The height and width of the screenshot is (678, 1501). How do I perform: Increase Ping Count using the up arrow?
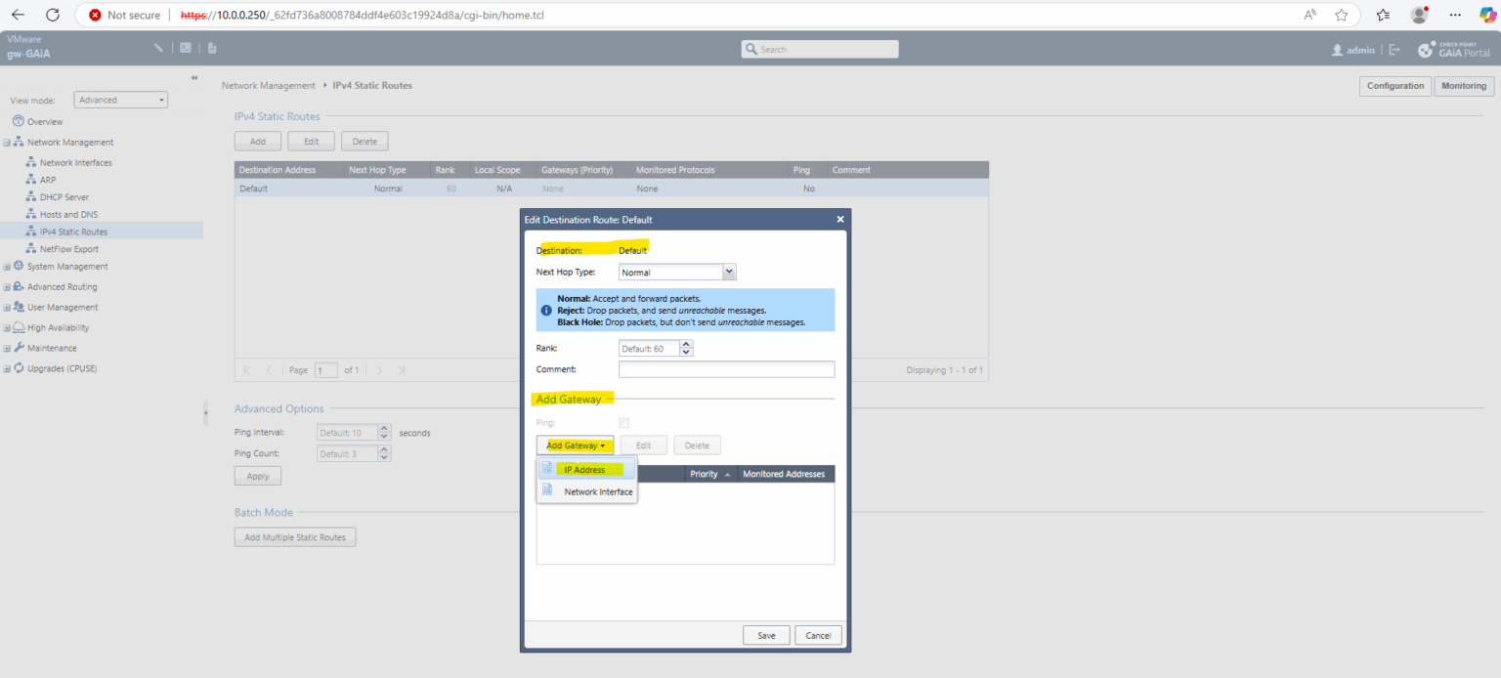click(x=385, y=448)
